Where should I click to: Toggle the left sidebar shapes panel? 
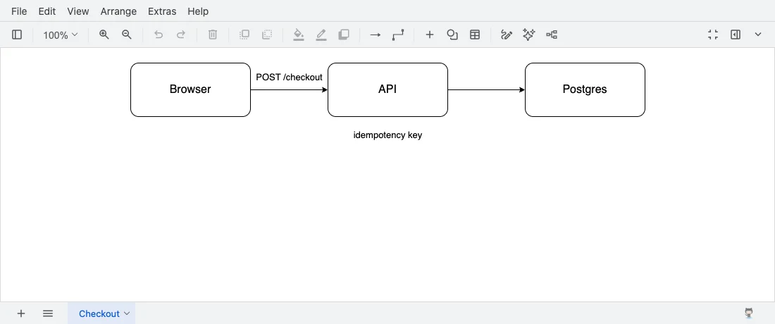click(x=17, y=35)
